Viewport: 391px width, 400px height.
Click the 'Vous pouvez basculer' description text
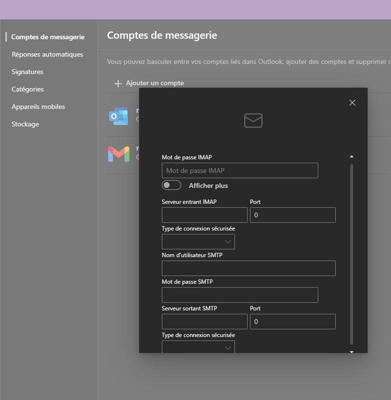[248, 61]
